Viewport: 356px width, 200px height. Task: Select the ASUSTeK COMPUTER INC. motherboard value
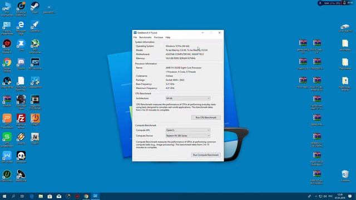point(185,54)
